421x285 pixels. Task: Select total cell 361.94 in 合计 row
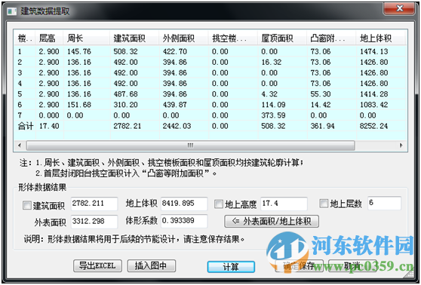click(x=322, y=126)
